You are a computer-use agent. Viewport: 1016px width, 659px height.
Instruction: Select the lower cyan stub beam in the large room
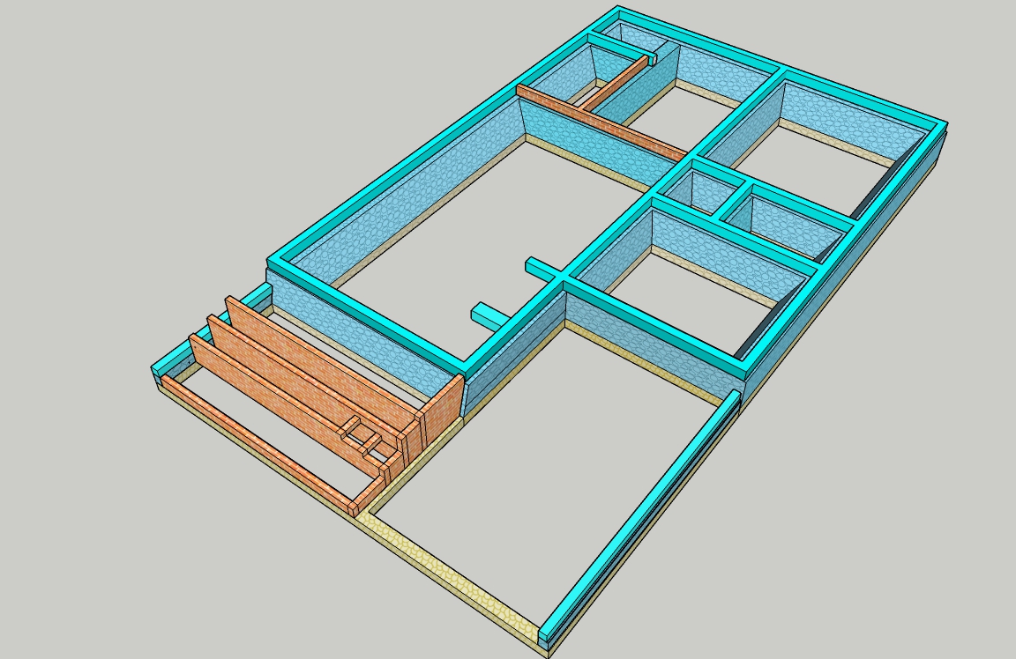tap(485, 314)
